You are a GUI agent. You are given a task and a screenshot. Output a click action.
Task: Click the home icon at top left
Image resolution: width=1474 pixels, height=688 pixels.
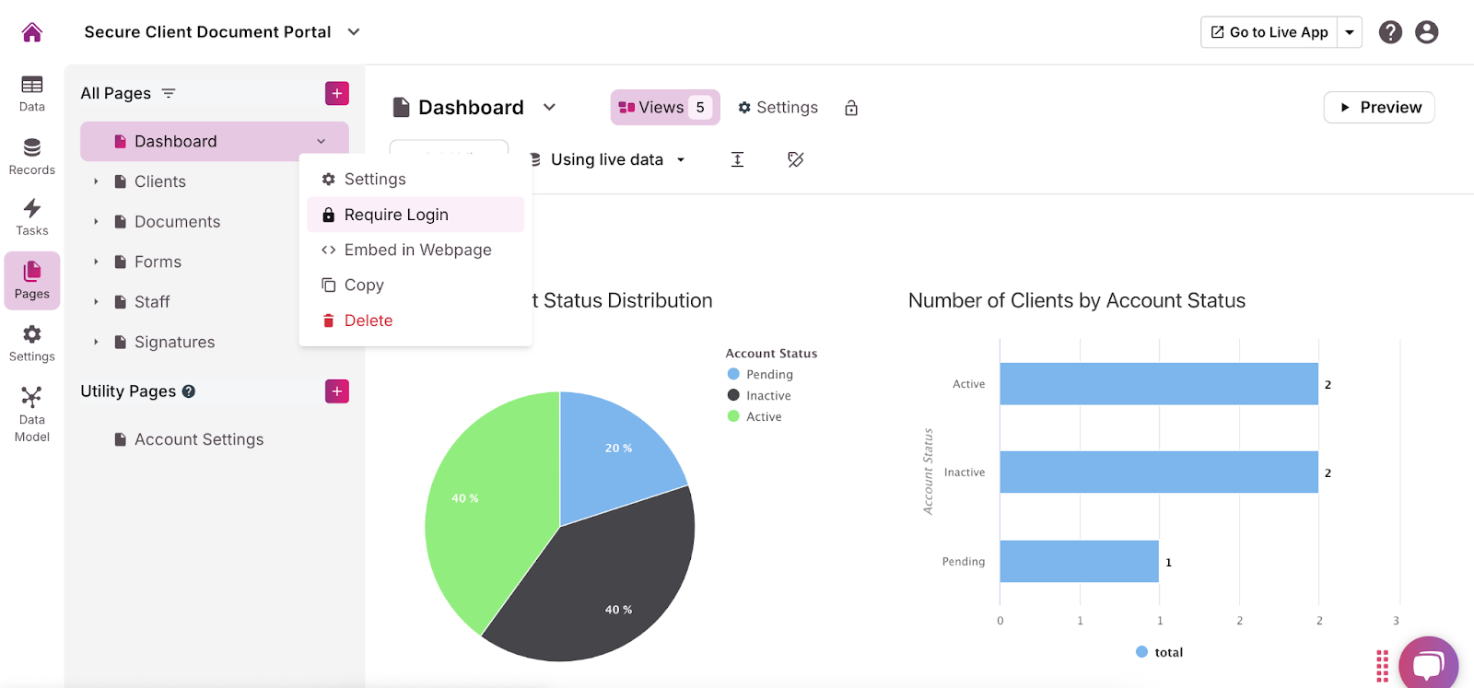tap(32, 32)
